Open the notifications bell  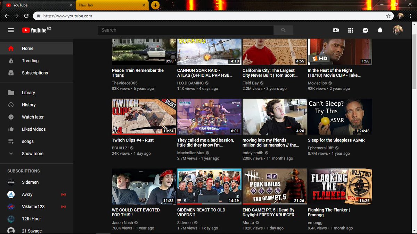coord(380,30)
